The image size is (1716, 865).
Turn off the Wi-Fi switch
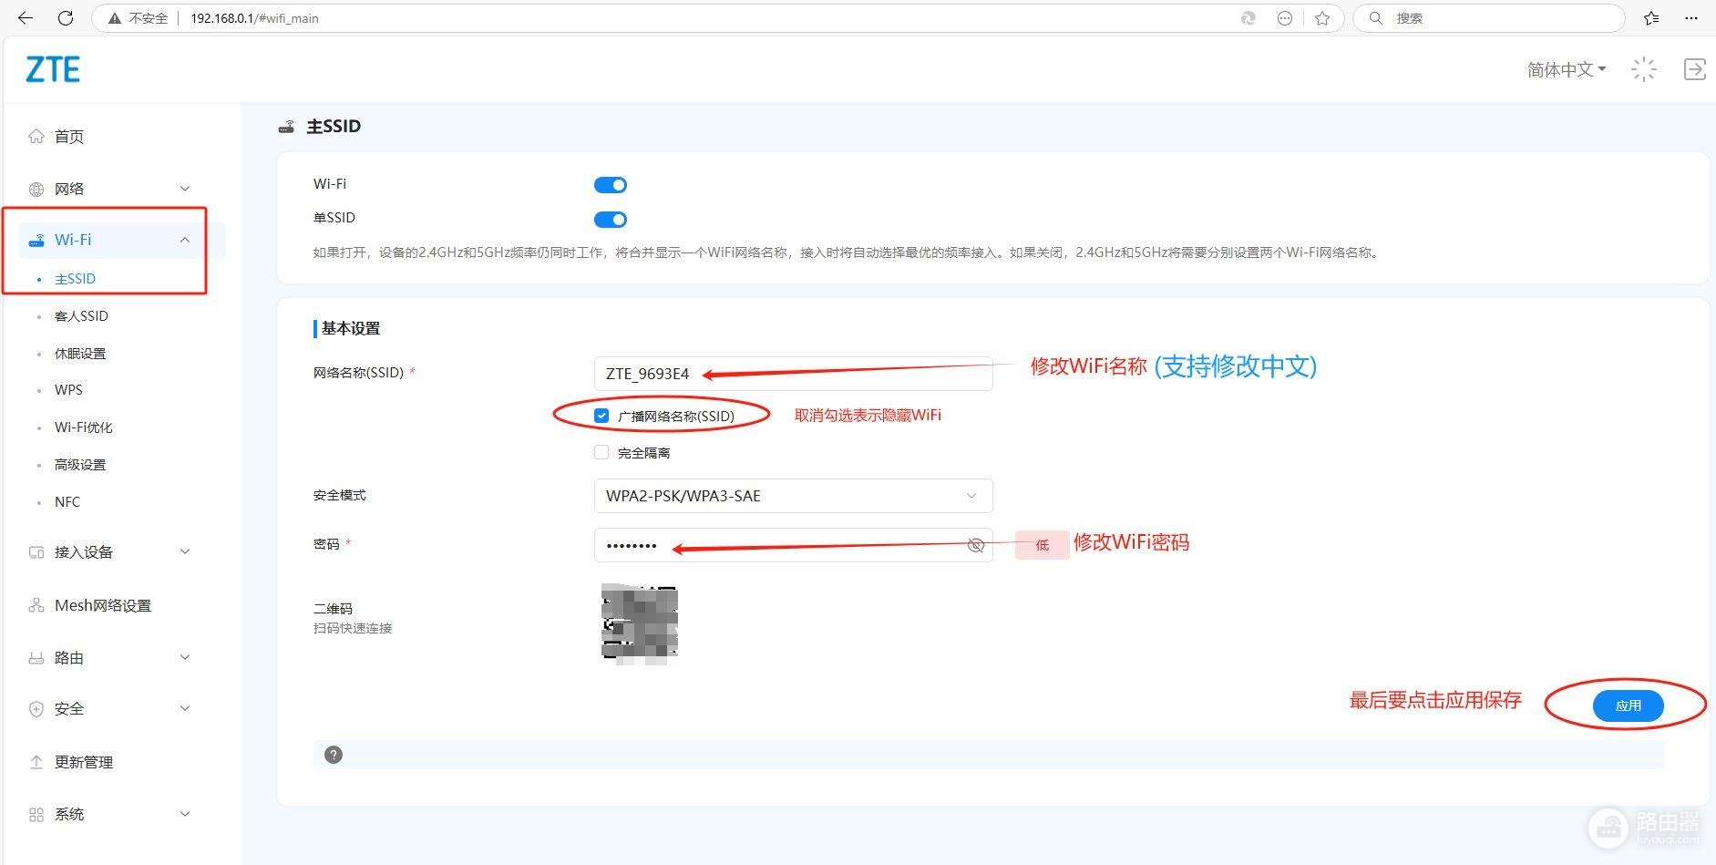[611, 185]
